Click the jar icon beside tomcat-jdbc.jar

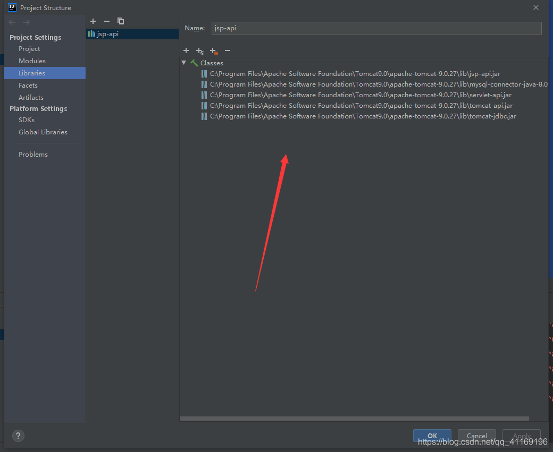pyautogui.click(x=204, y=116)
